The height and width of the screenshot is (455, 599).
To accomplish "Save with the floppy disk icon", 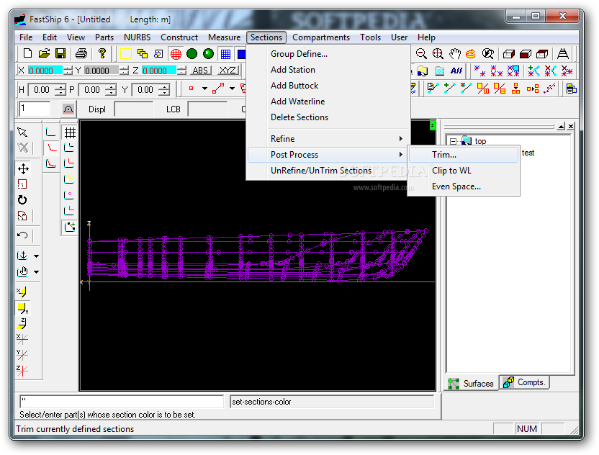I will click(x=60, y=53).
